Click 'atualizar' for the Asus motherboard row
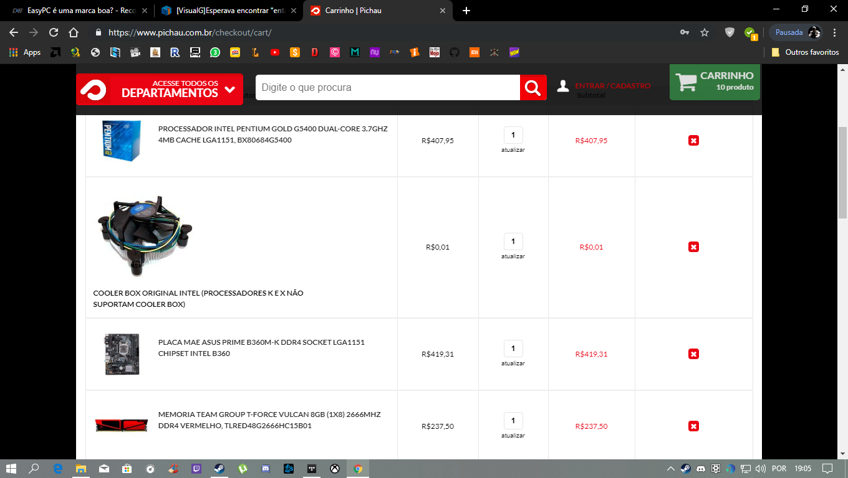The height and width of the screenshot is (478, 848). coord(513,363)
